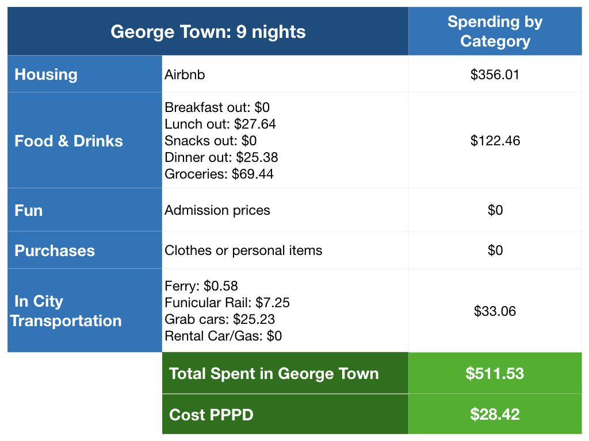Select the $122.46 food total cell
The image size is (589, 441).
click(x=495, y=141)
